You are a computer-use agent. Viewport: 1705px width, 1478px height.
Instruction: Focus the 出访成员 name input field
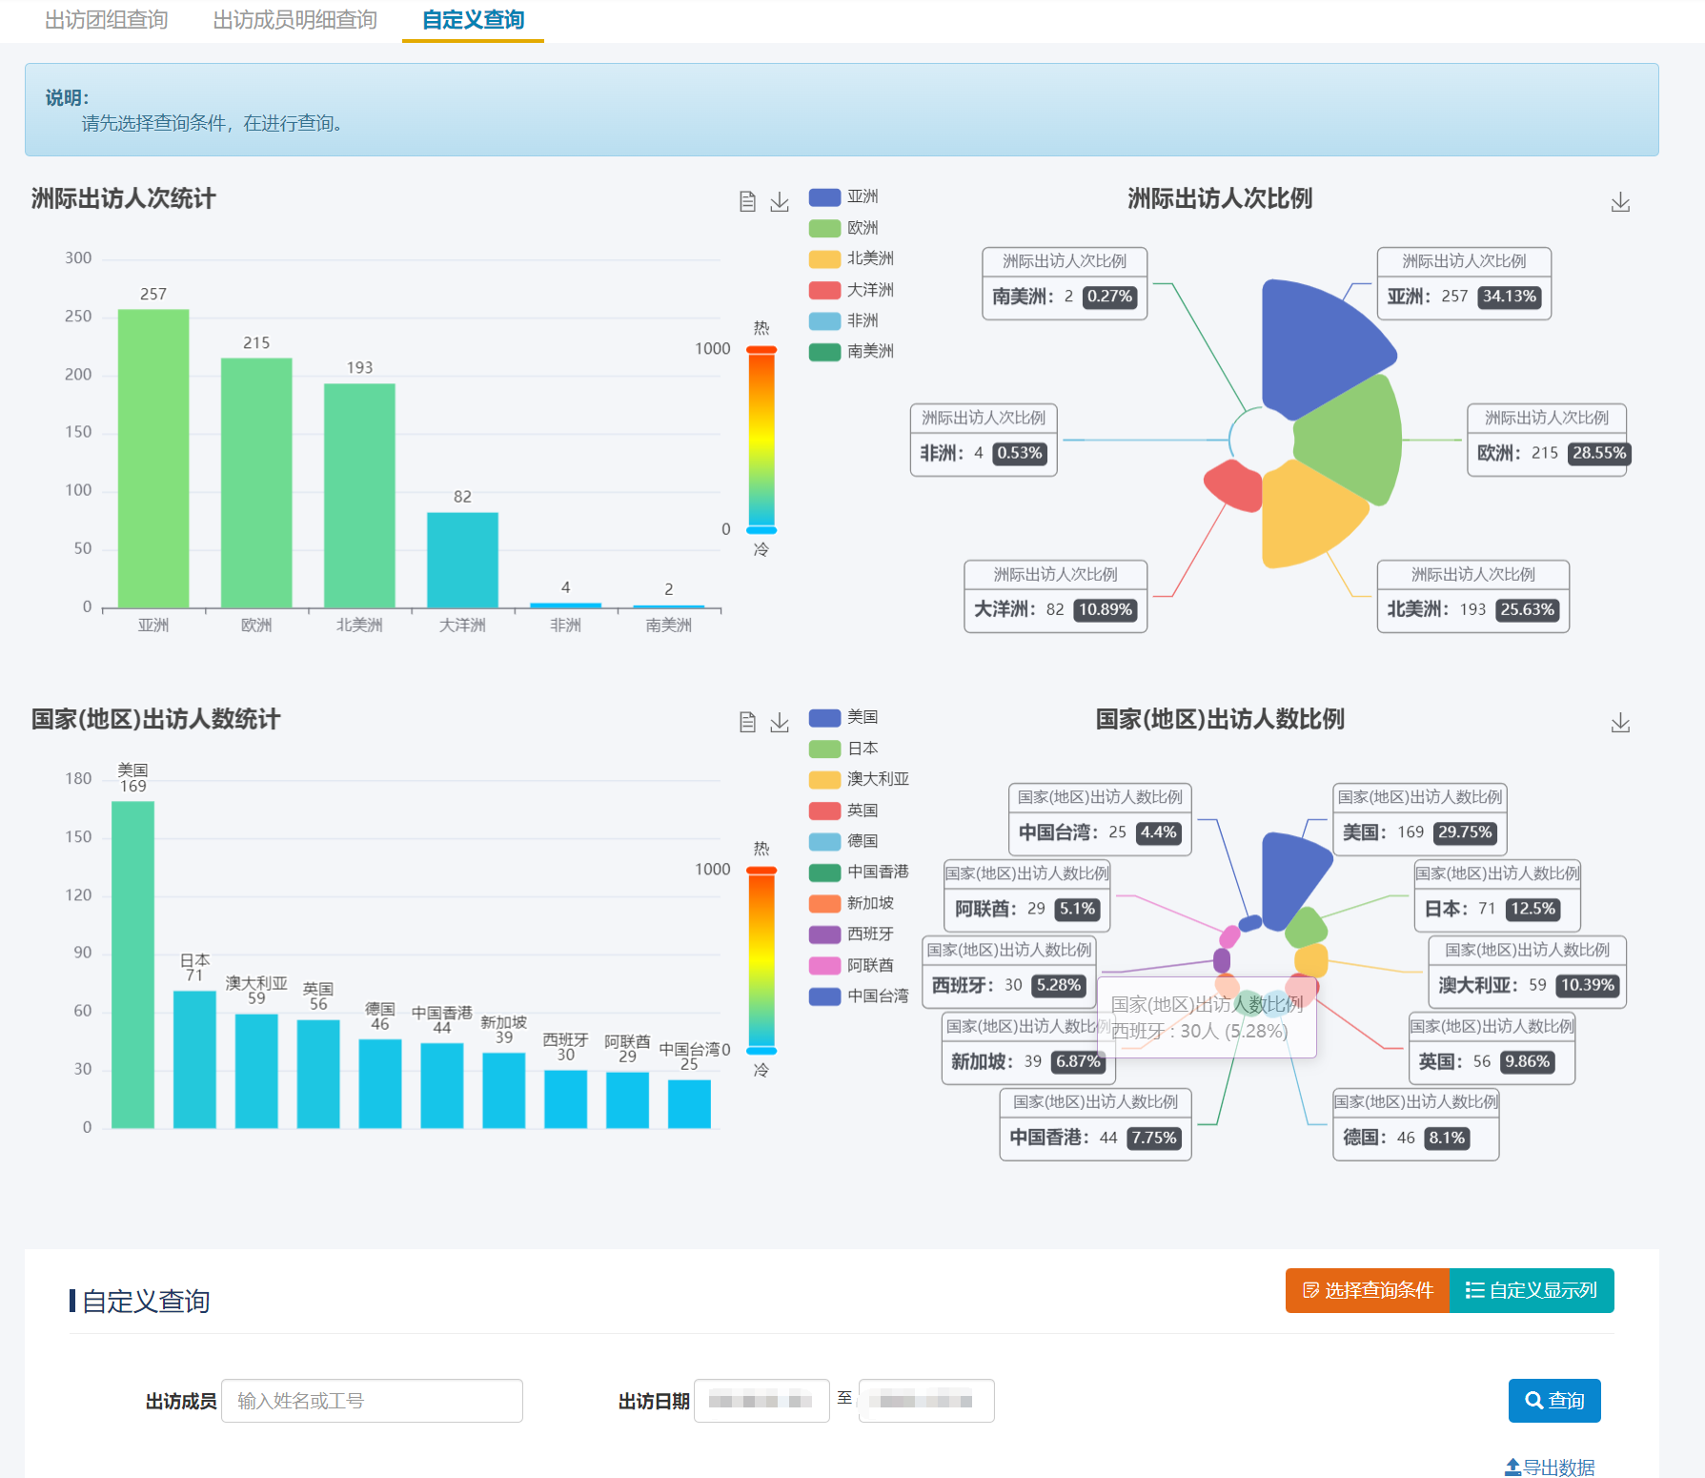(x=372, y=1401)
